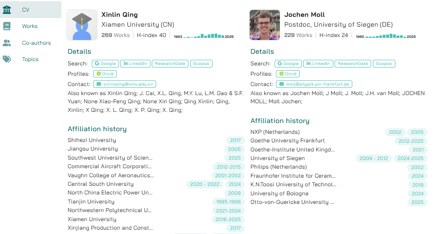This screenshot has width=448, height=234.
Task: Click the Works book icon
Action: click(7, 26)
